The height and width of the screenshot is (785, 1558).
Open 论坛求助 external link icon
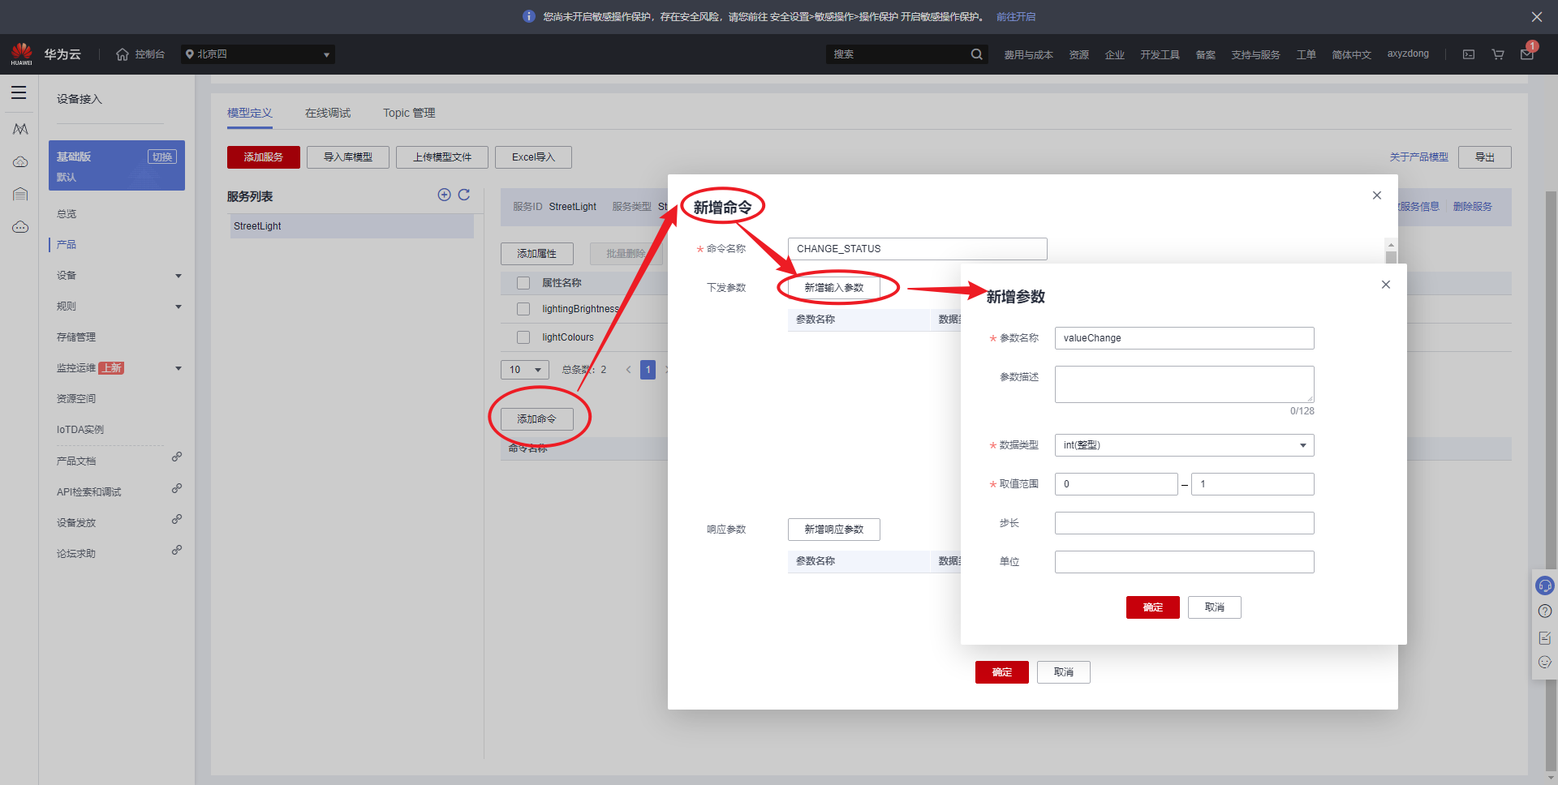point(177,550)
